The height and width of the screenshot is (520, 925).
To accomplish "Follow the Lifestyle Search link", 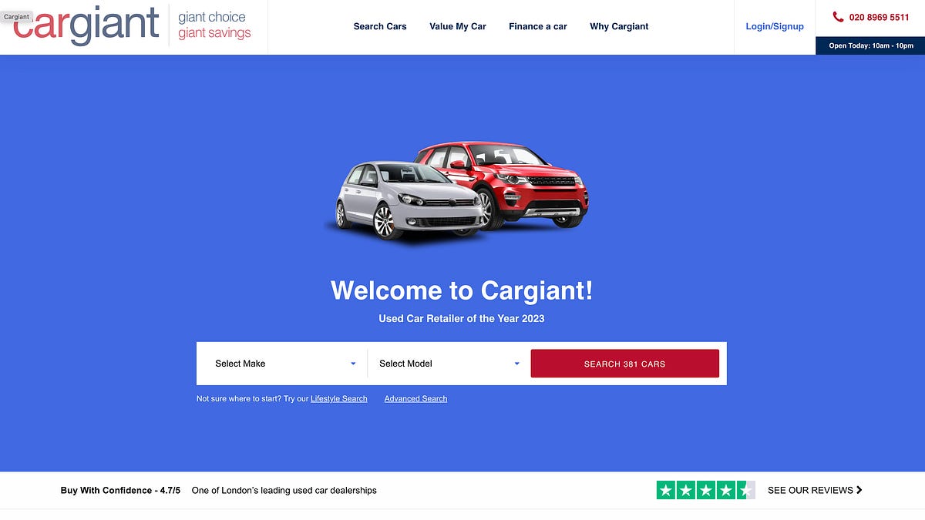I will click(339, 399).
